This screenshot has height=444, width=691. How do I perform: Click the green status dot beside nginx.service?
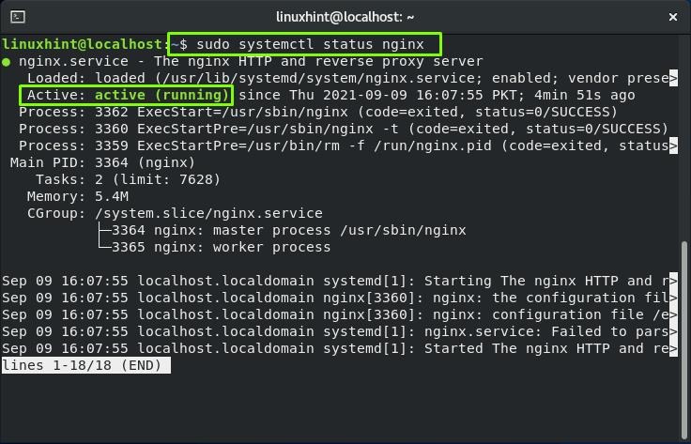(x=7, y=62)
